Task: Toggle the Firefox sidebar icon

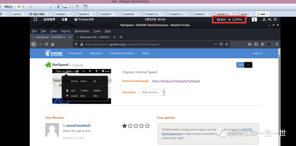Action: [x=256, y=44]
